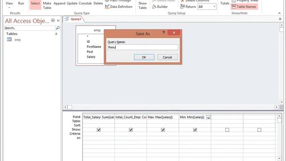Collapse the Tables group
This screenshot has width=286, height=161.
(56, 34)
